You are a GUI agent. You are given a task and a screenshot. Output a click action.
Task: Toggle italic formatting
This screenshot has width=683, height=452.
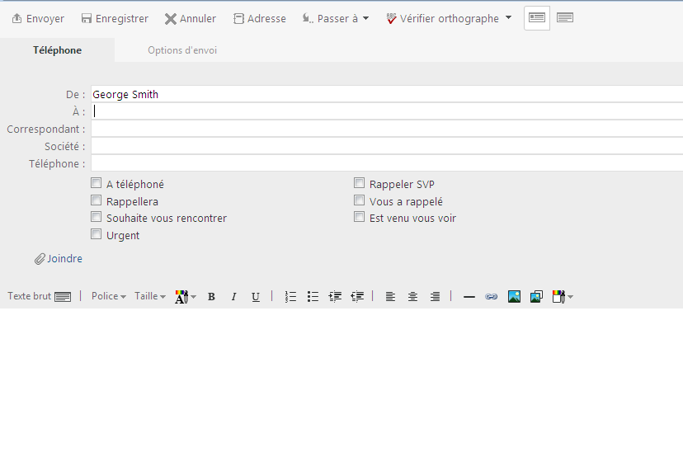[233, 297]
